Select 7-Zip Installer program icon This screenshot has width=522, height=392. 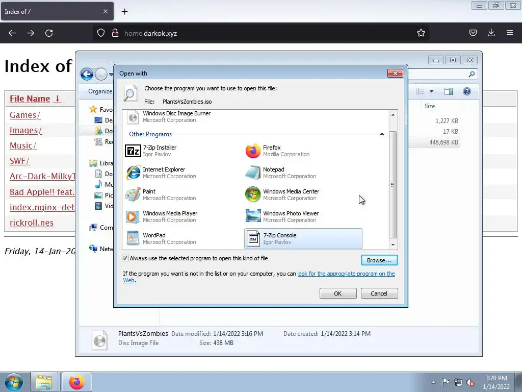coord(133,151)
